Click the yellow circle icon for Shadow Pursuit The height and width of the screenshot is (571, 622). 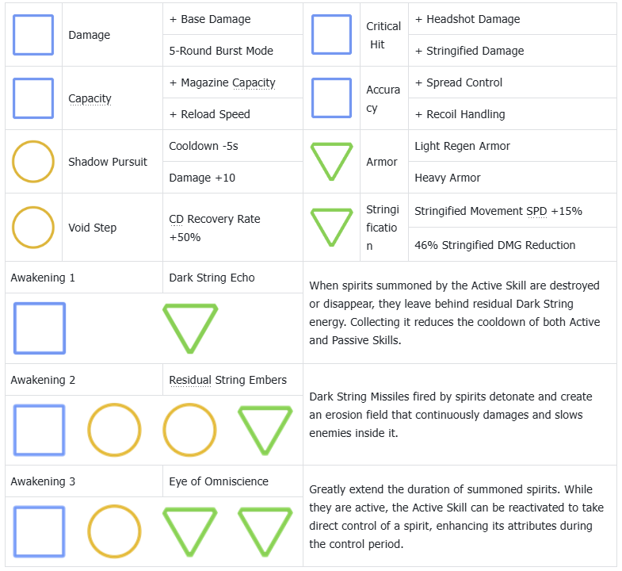(33, 162)
